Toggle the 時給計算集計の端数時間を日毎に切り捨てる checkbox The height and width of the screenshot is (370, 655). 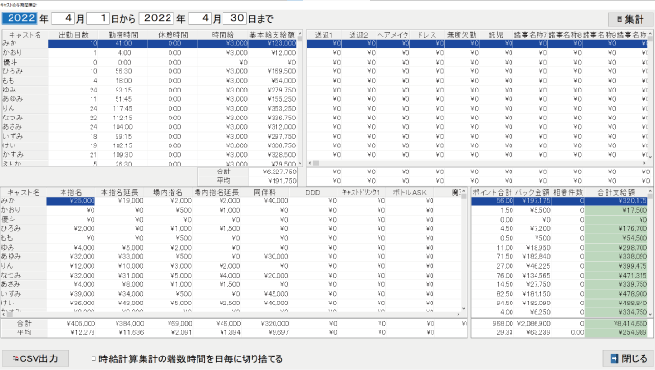(x=94, y=358)
